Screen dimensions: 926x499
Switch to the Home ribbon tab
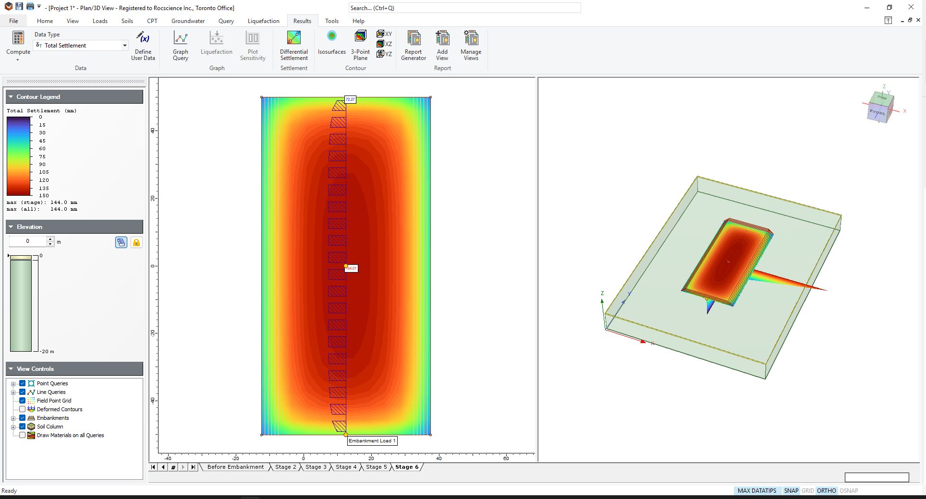(x=45, y=21)
